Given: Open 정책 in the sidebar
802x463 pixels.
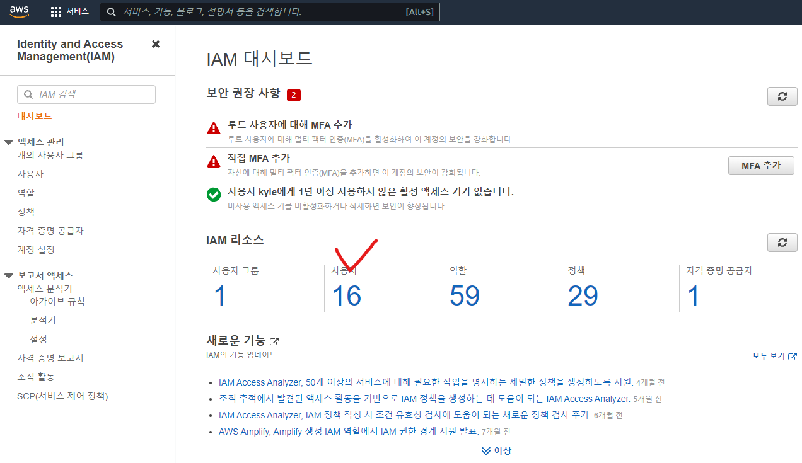Looking at the screenshot, I should point(26,212).
